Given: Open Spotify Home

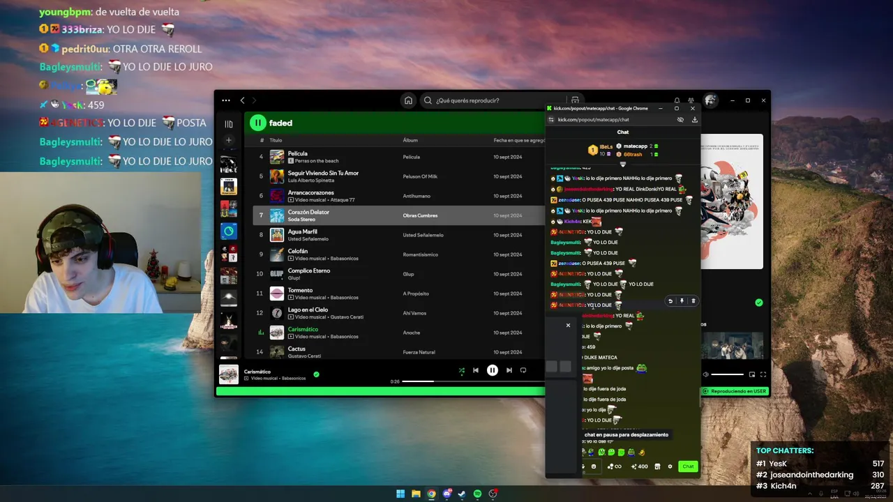Looking at the screenshot, I should coord(408,100).
